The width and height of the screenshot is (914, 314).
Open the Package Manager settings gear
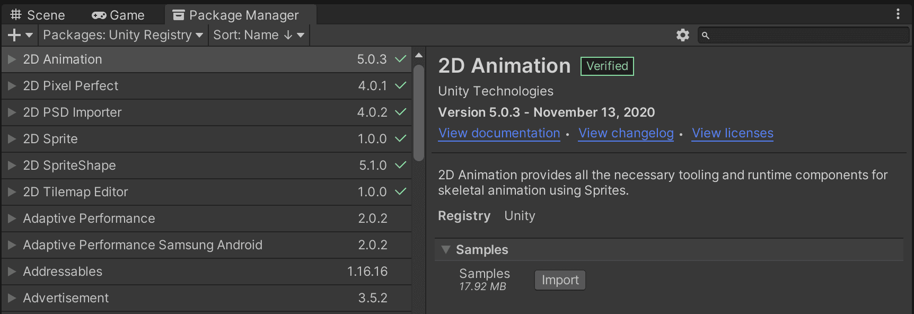click(682, 35)
